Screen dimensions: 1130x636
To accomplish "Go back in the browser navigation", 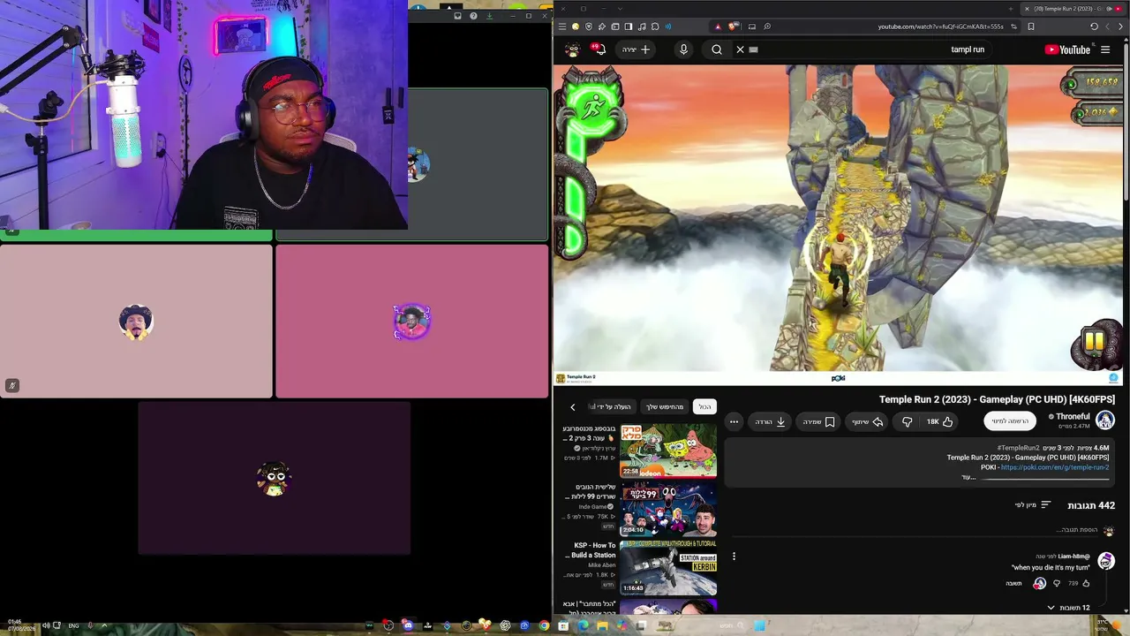I will (x=1121, y=26).
